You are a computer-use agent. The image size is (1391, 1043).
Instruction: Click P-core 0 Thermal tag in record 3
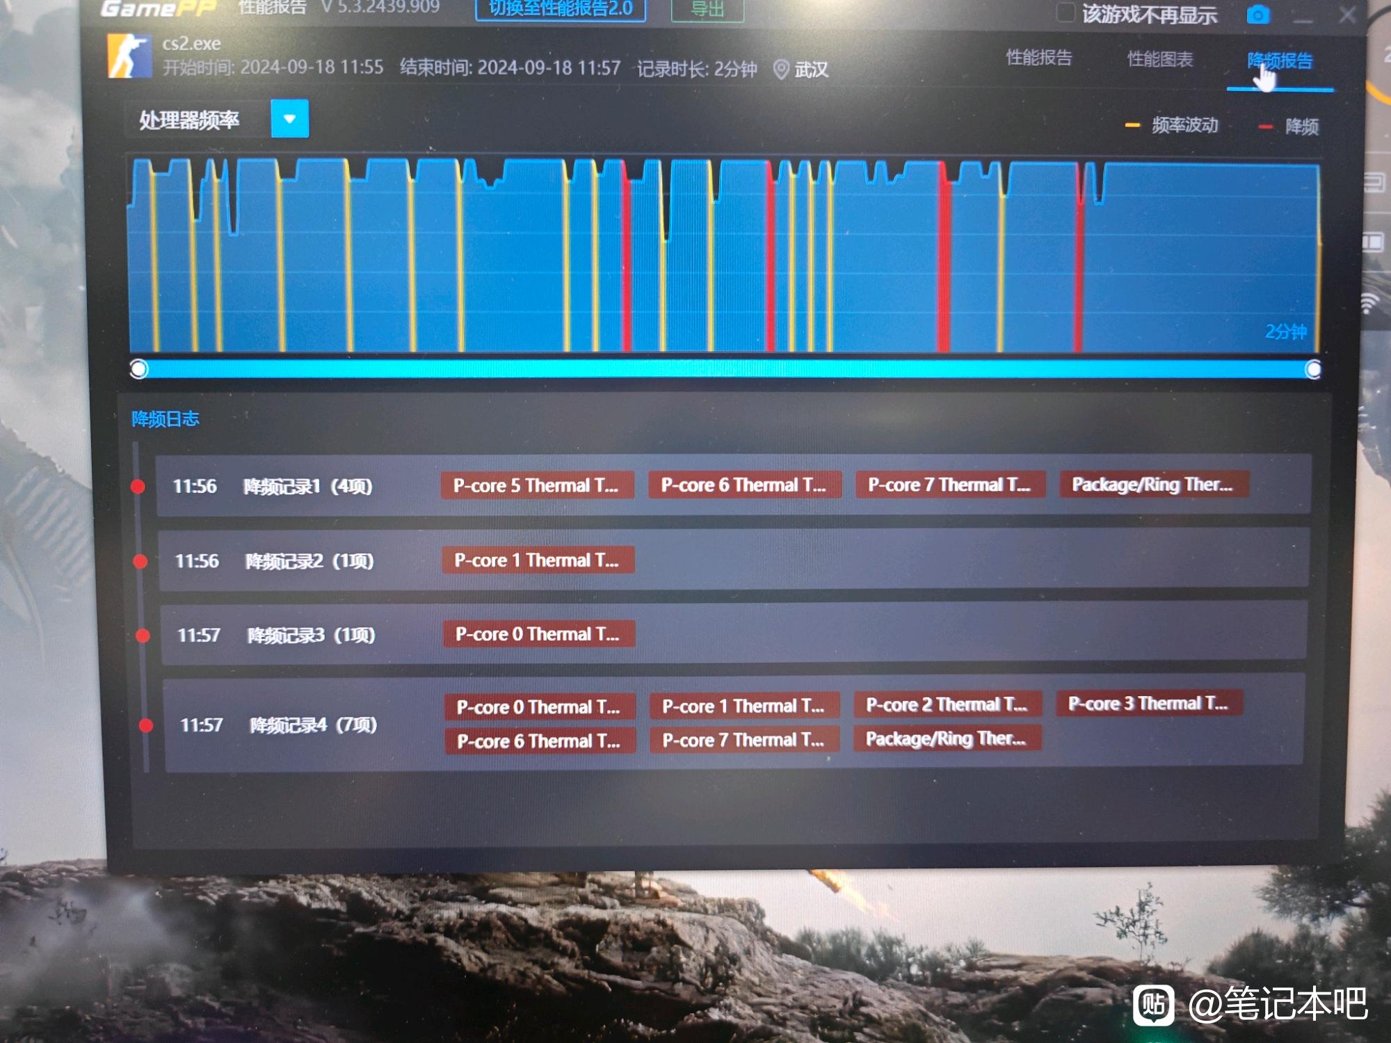click(x=539, y=633)
